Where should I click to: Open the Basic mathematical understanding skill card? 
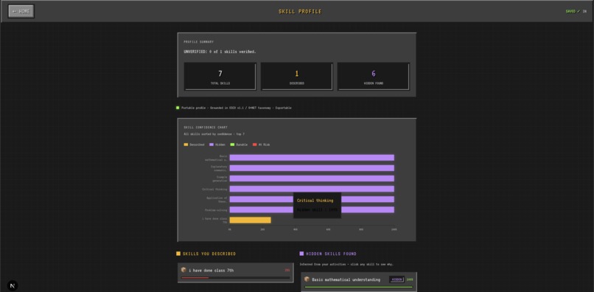359,282
